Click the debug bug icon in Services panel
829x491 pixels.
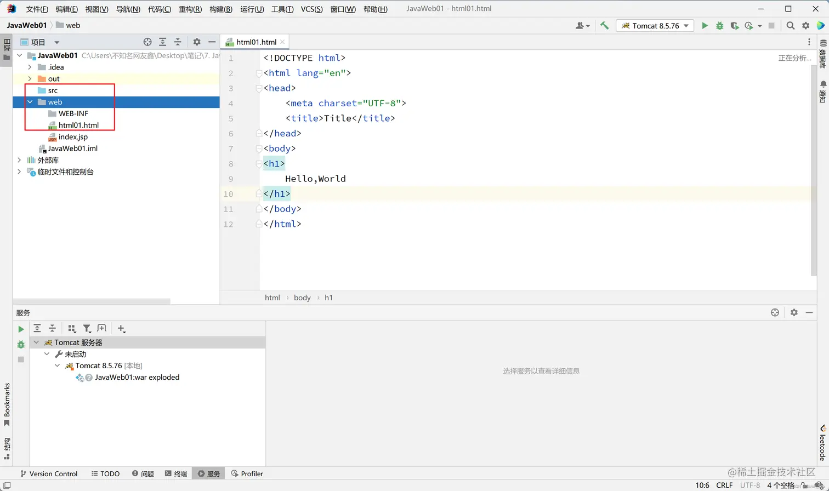[x=21, y=344]
